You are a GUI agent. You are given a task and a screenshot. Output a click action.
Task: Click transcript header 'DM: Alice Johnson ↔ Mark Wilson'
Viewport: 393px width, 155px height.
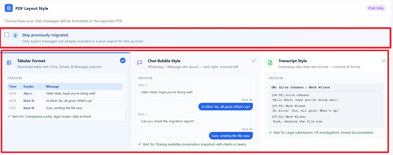click(301, 87)
